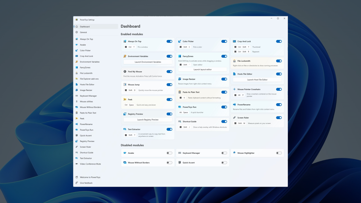The width and height of the screenshot is (361, 203).
Task: Click the Text Extractor sidebar icon
Action: tap(77, 158)
